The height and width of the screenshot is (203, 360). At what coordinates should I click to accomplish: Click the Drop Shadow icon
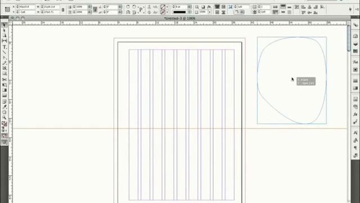[203, 7]
